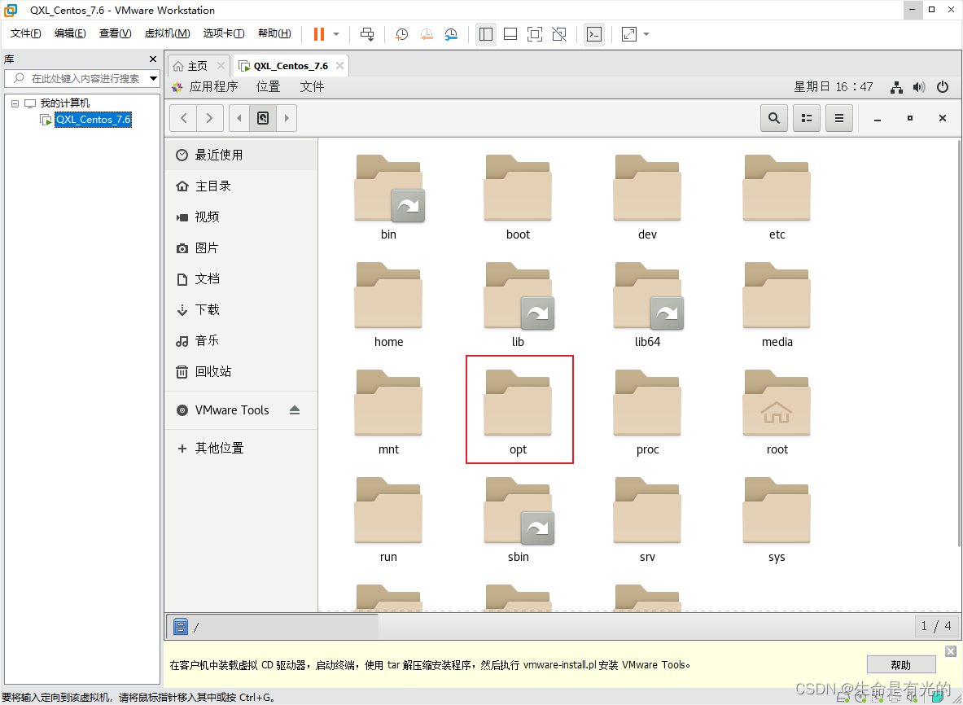Select the root filesystem path bar button
The width and height of the screenshot is (963, 705).
pyautogui.click(x=263, y=118)
